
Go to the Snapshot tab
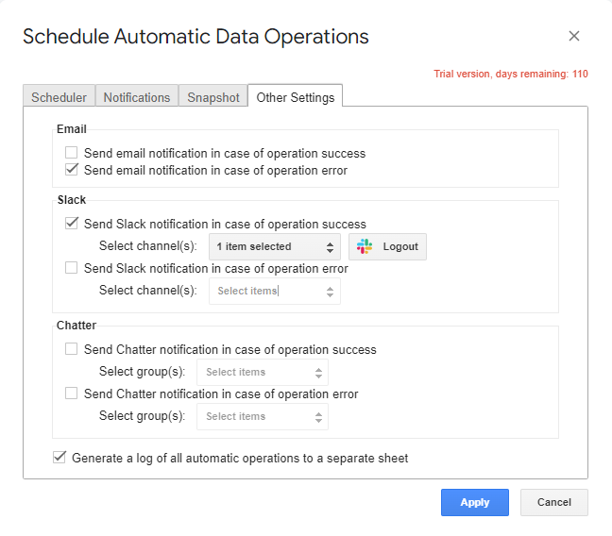(212, 97)
